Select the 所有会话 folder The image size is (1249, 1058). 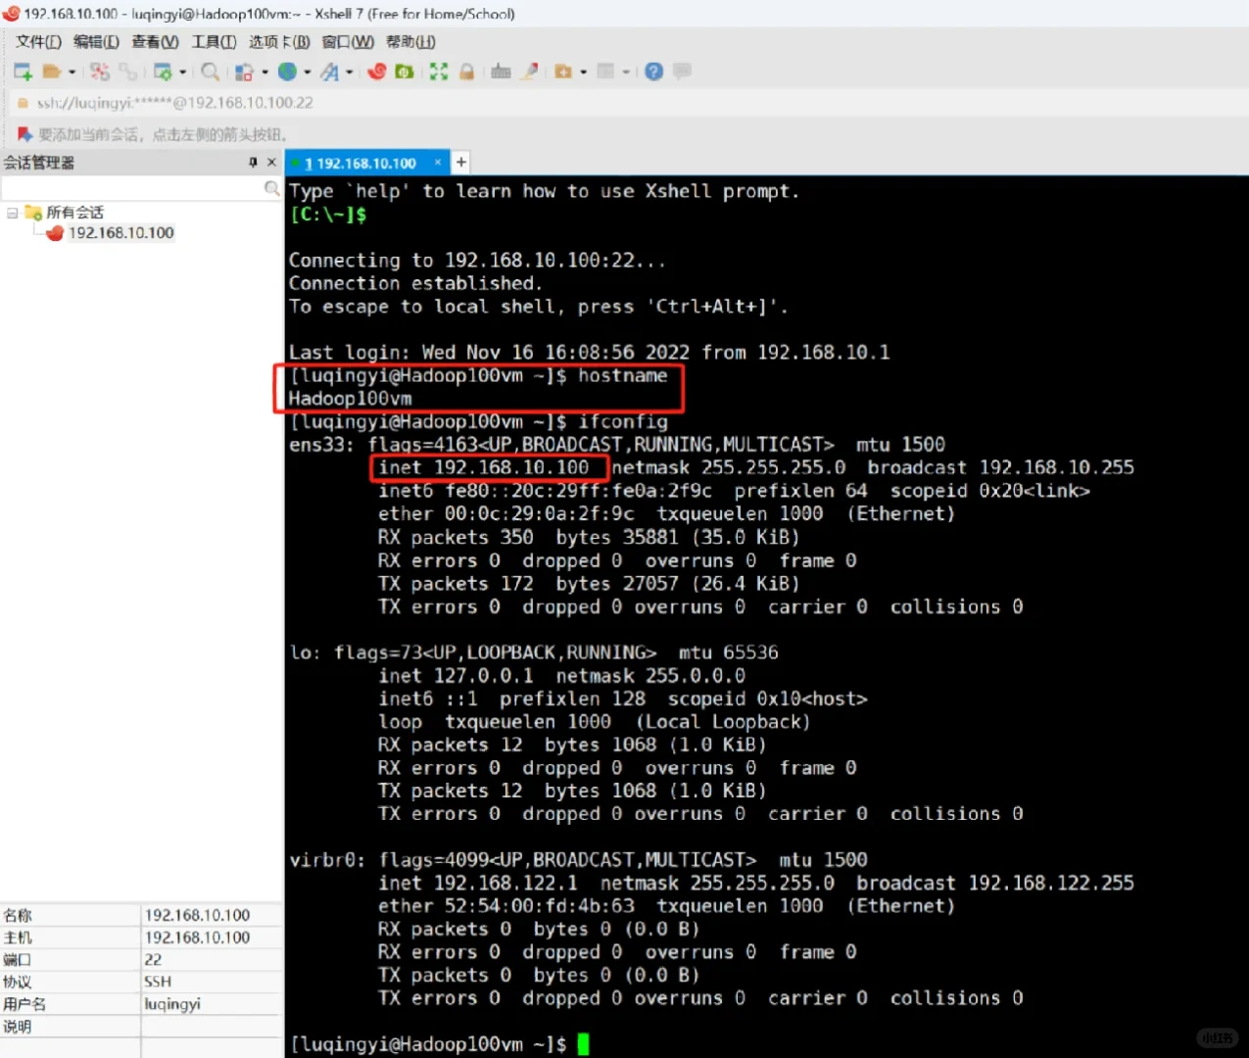[74, 213]
